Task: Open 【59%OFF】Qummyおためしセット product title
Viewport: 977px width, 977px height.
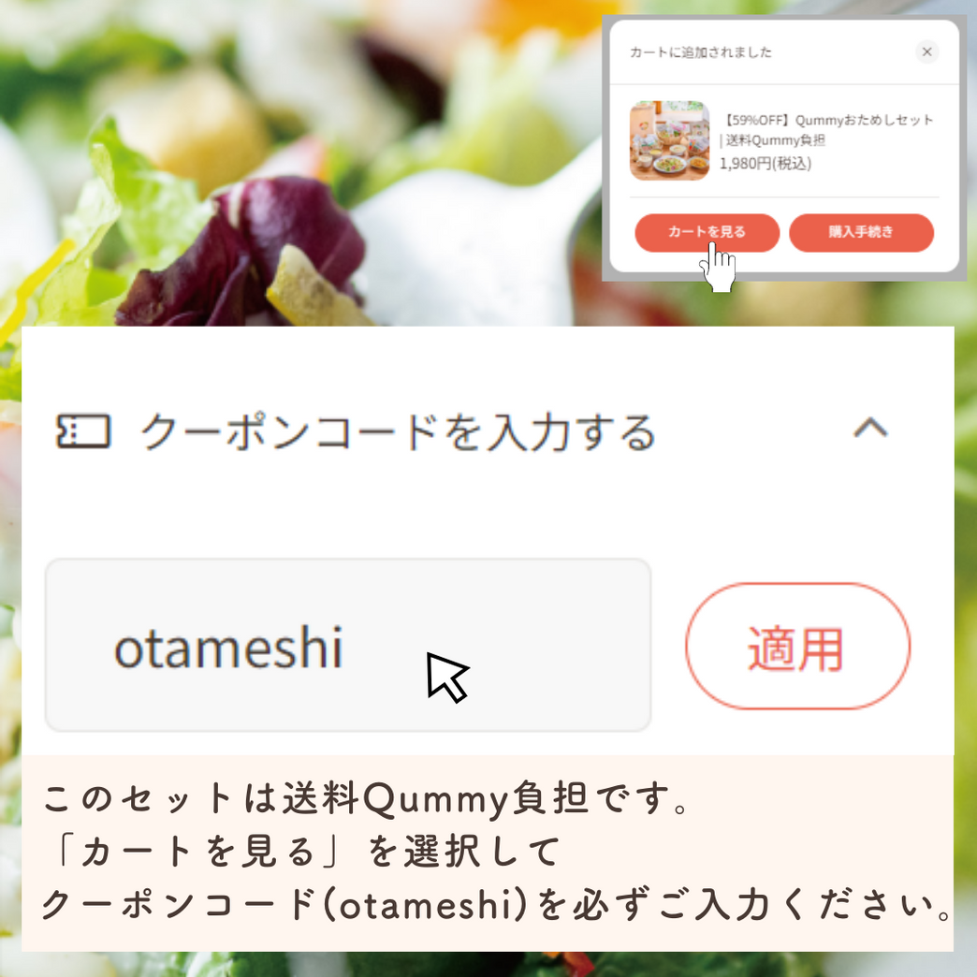Action: point(827,121)
